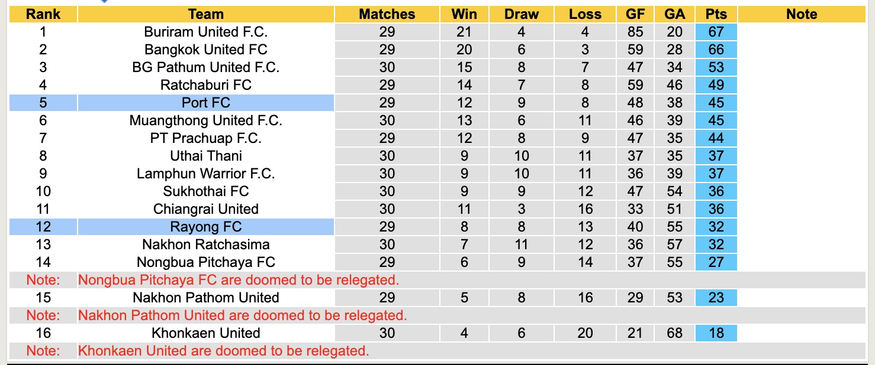Click the Win column header
875x365 pixels.
[x=464, y=14]
